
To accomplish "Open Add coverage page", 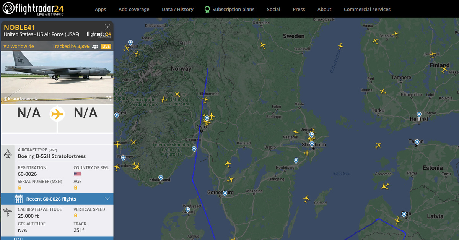I will 134,9.
